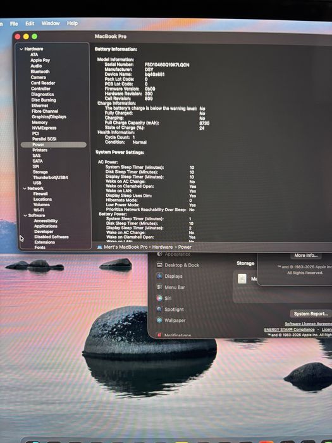Screen dimensions: 332x443
Task: Select Controller in sidebar
Action: (x=40, y=89)
